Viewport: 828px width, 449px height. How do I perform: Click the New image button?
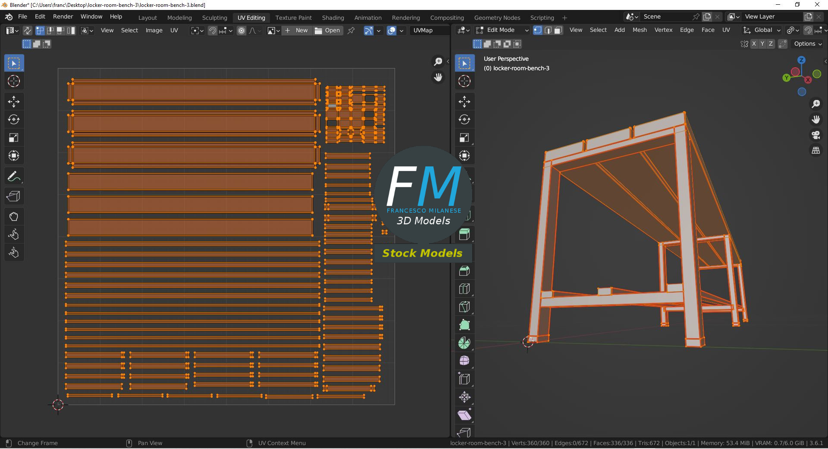click(297, 31)
